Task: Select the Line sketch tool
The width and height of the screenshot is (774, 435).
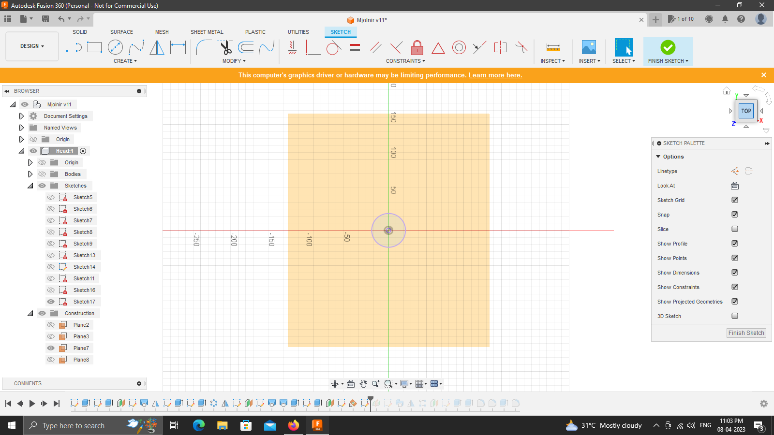Action: coord(74,47)
